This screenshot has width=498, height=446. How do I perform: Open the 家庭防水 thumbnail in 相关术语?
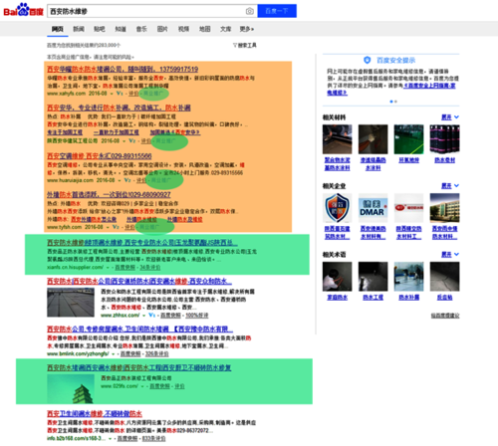pyautogui.click(x=337, y=277)
